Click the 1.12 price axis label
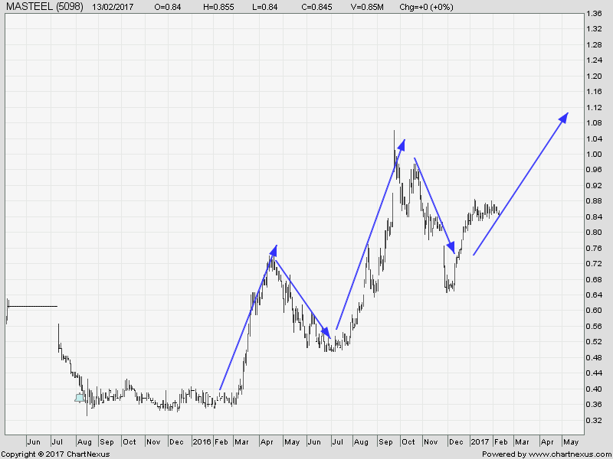The width and height of the screenshot is (613, 459). (x=595, y=107)
